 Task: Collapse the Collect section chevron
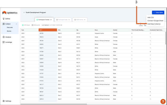tap(17, 24)
